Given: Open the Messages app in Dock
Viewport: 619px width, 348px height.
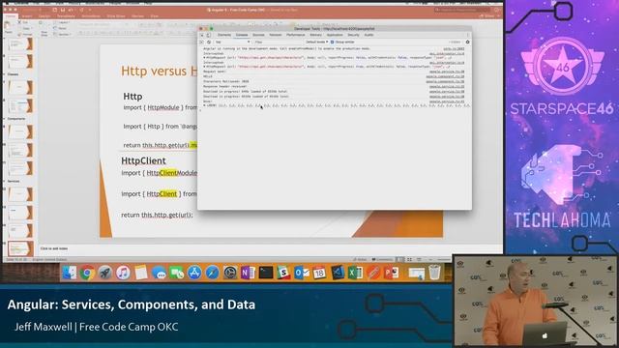Looking at the screenshot, I should click(x=159, y=273).
